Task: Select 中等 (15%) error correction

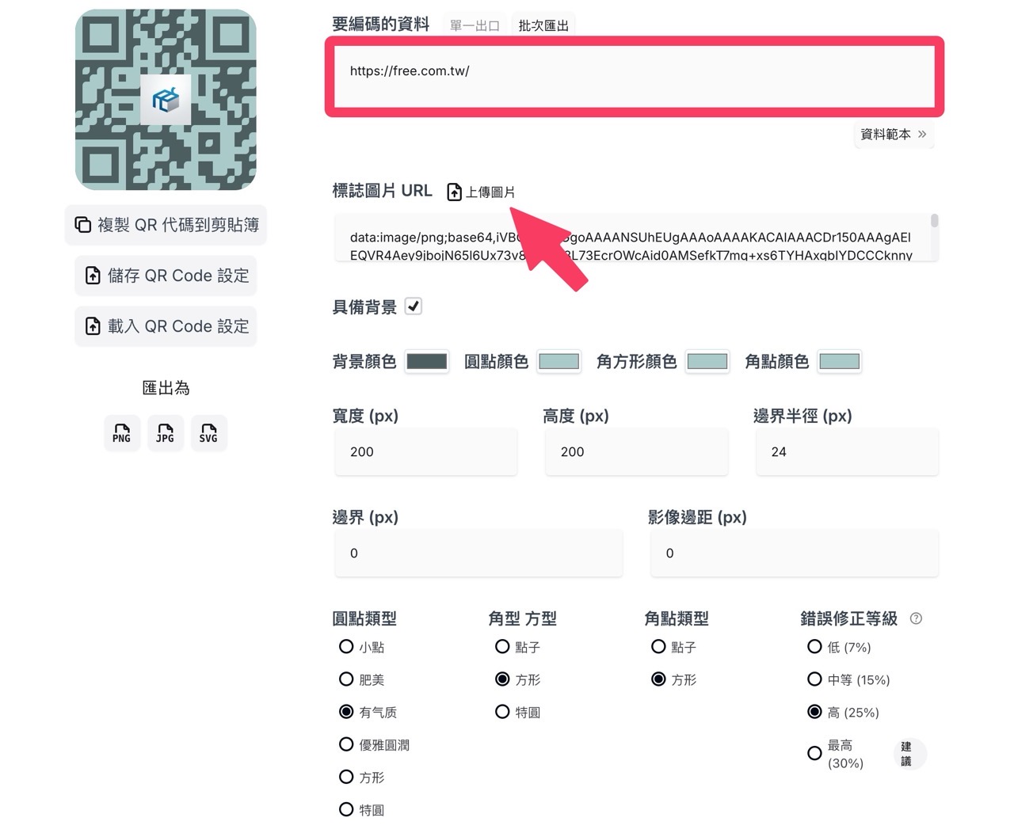Action: (x=814, y=679)
